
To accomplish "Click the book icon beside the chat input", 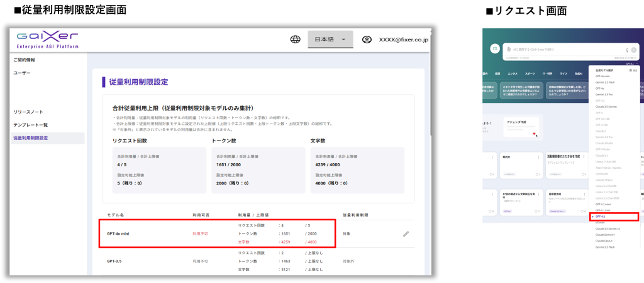I will point(495,49).
